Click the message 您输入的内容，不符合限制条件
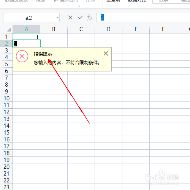 click(x=67, y=63)
